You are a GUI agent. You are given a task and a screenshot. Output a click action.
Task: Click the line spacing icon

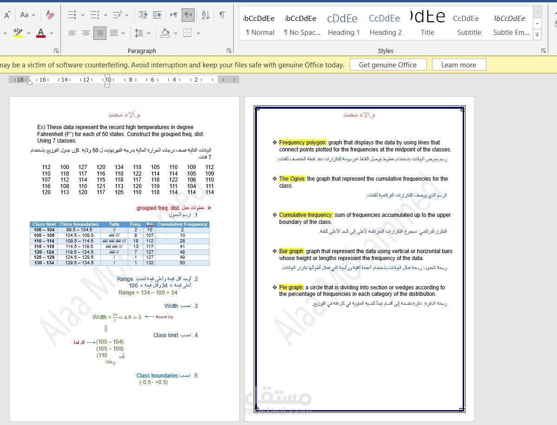139,33
